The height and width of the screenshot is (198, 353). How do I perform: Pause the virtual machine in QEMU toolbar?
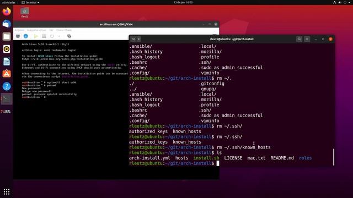tap(44, 36)
